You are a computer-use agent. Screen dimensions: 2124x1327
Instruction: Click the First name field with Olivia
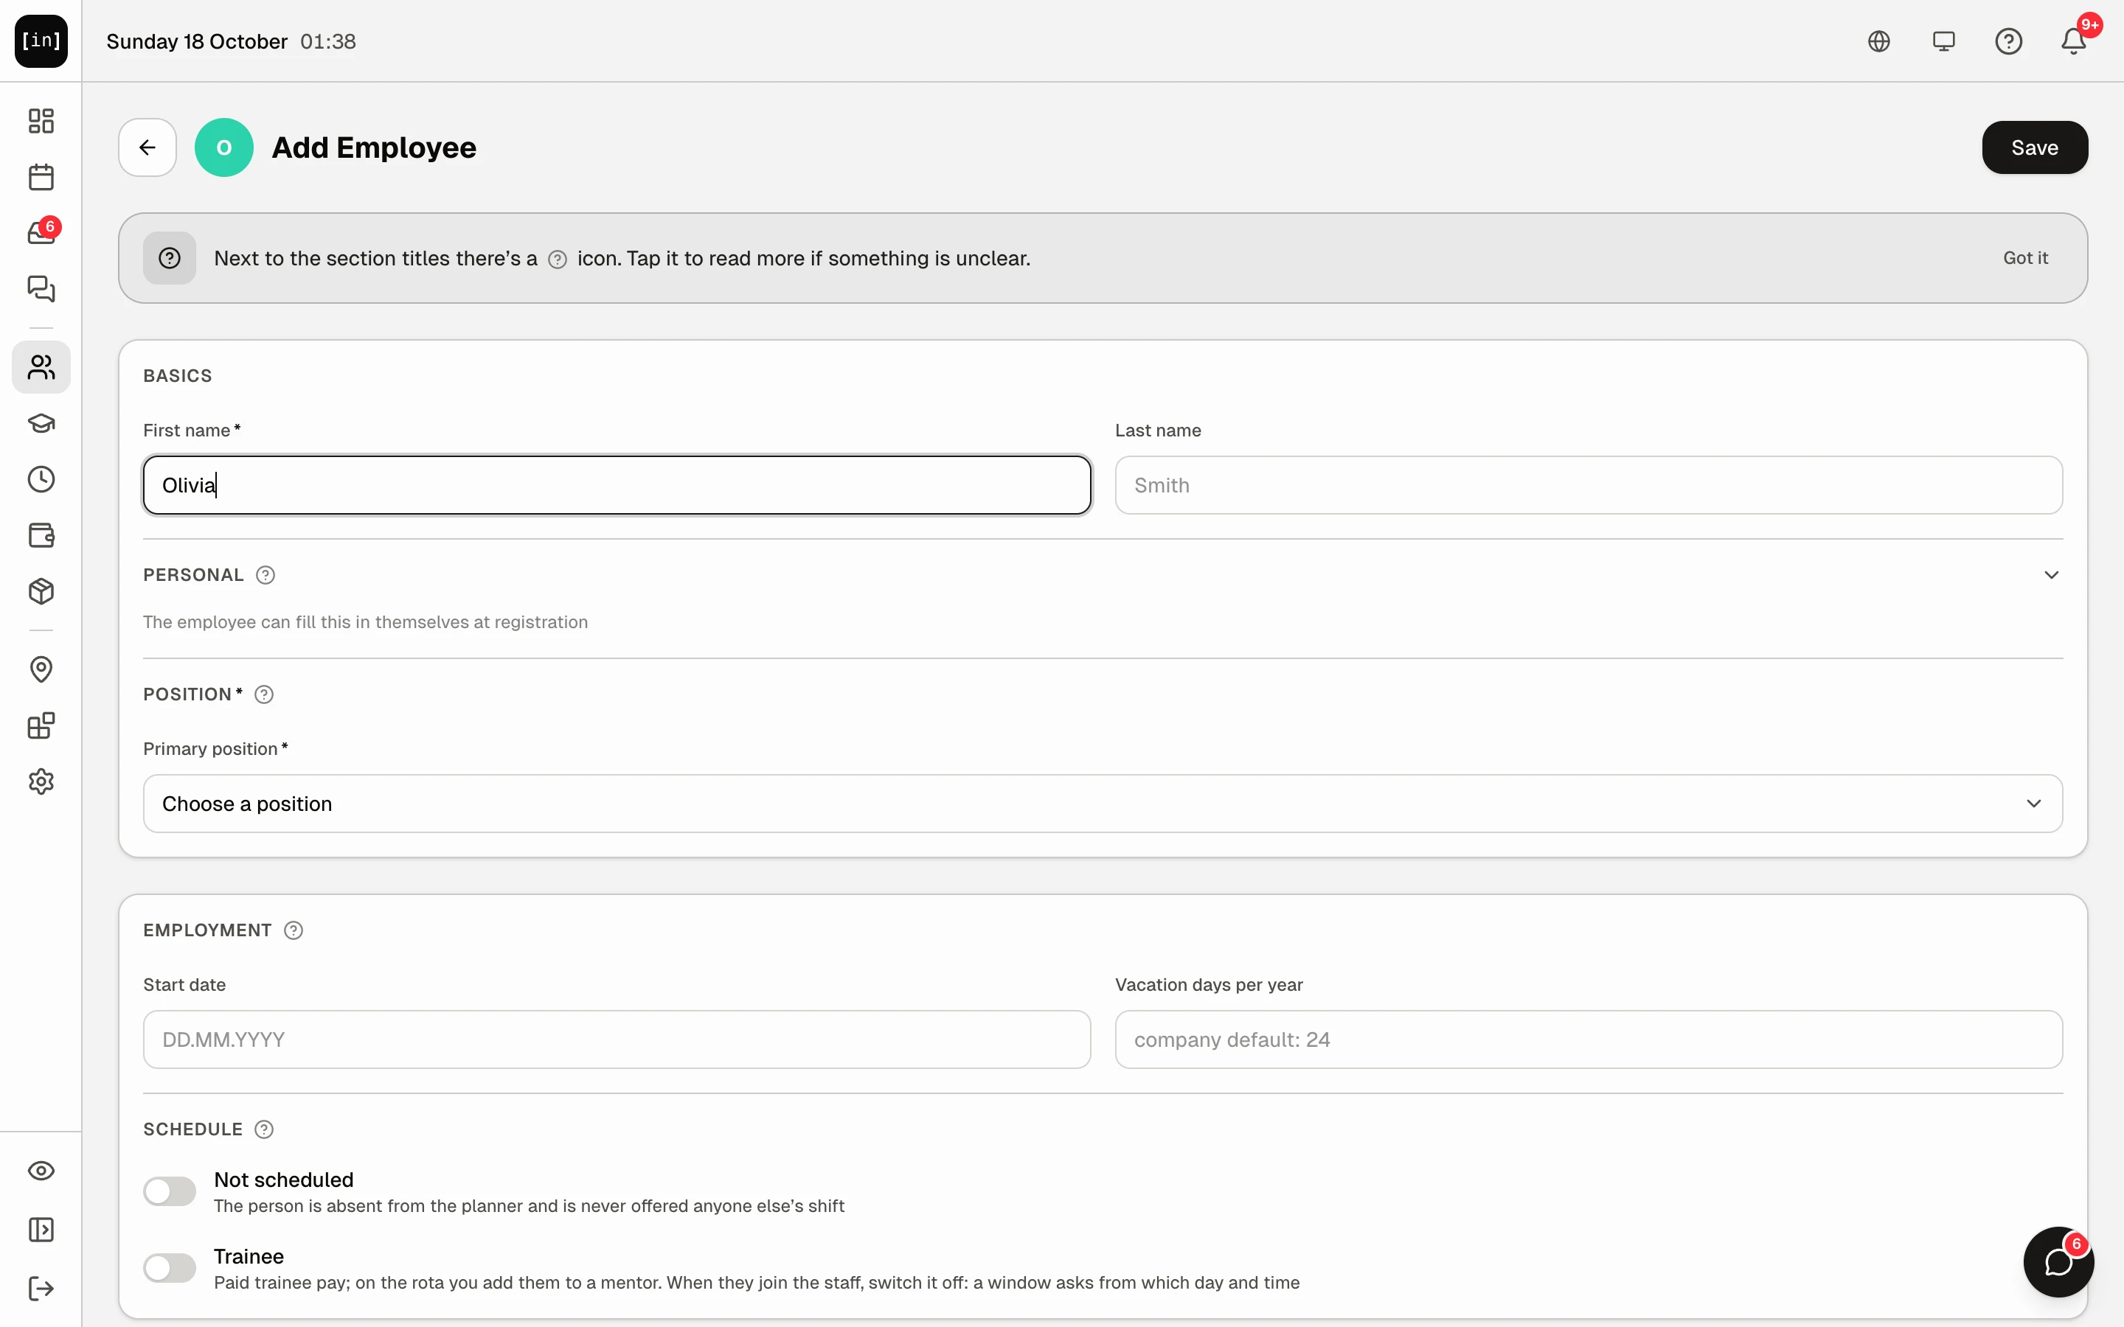(x=617, y=485)
